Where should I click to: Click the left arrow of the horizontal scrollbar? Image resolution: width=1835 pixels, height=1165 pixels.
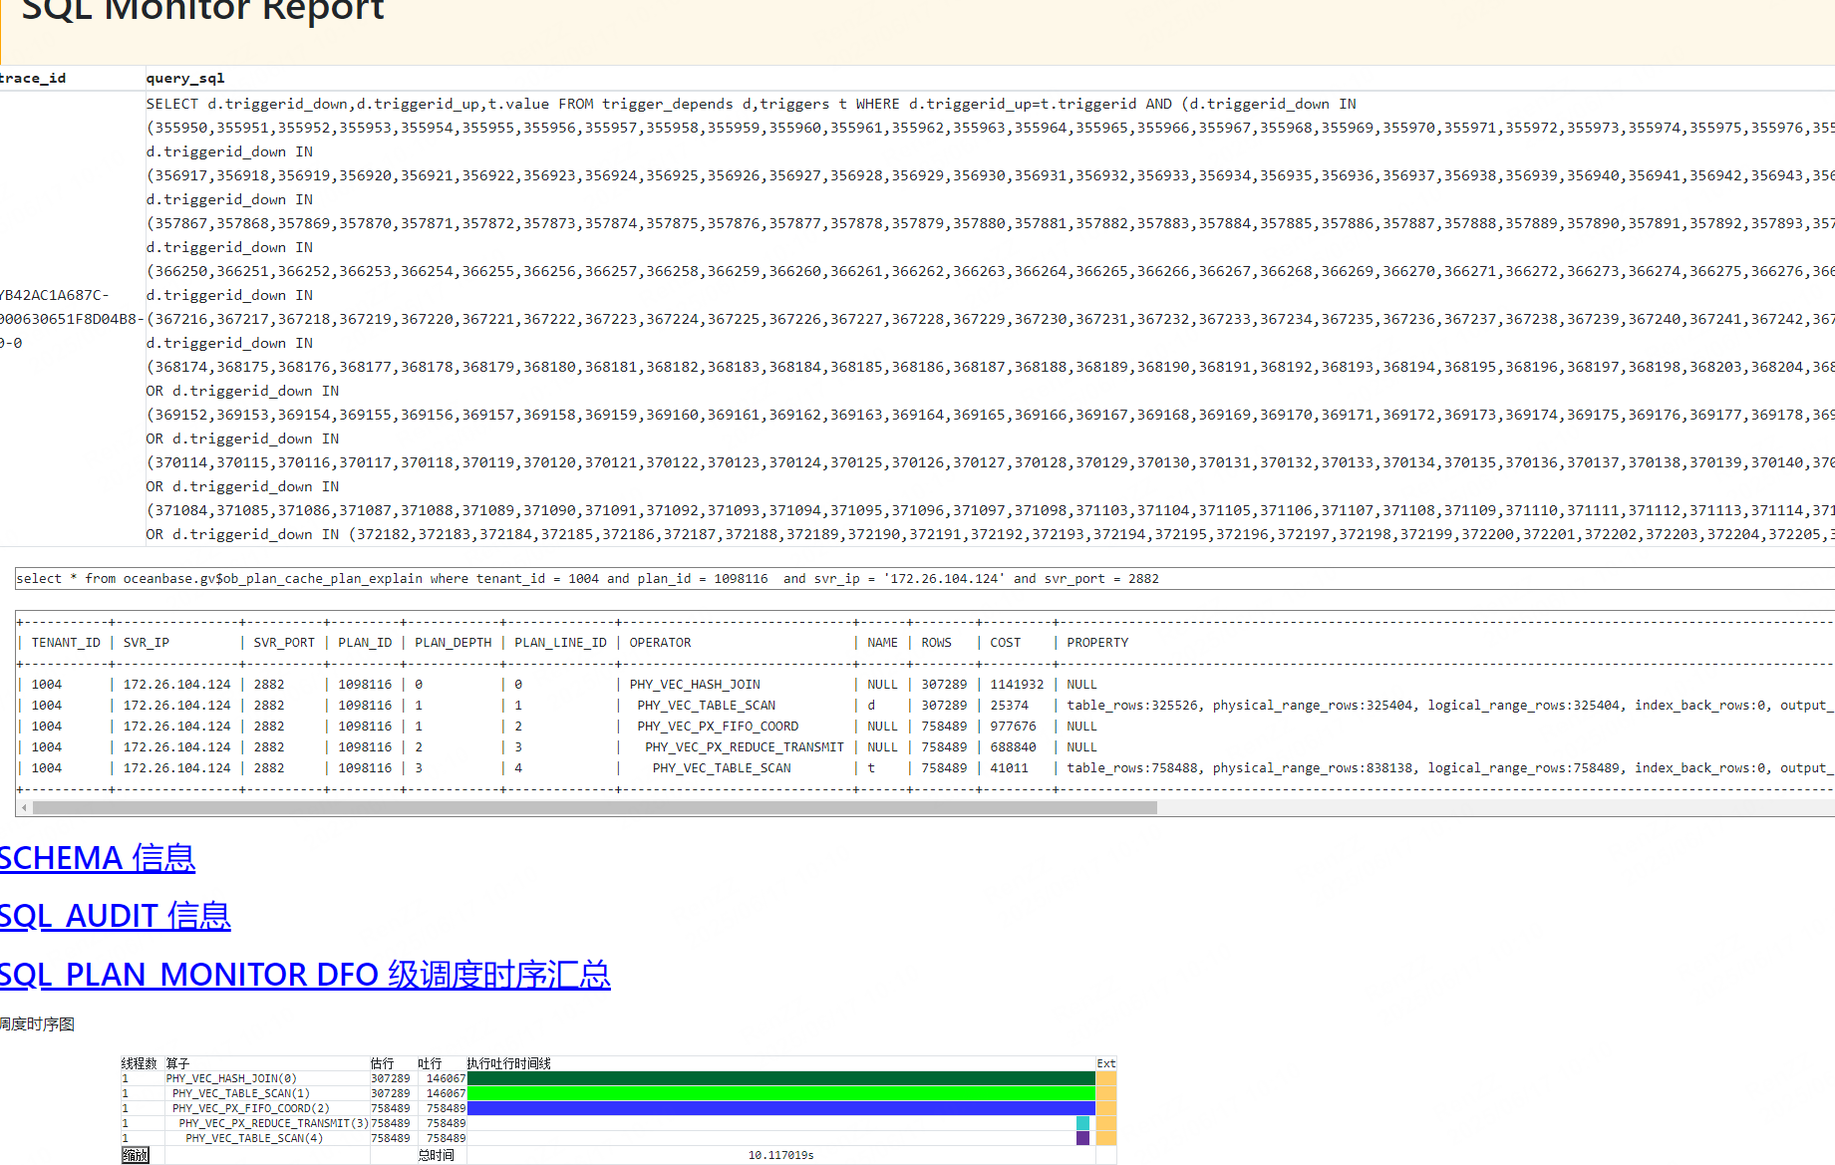(24, 807)
